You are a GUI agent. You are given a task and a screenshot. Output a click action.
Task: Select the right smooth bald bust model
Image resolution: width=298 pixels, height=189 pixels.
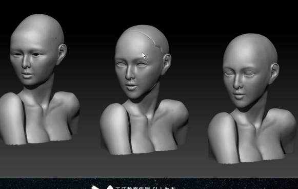[x=252, y=99]
